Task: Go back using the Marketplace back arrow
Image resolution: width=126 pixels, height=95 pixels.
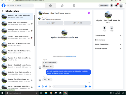Action: click(x=3, y=11)
